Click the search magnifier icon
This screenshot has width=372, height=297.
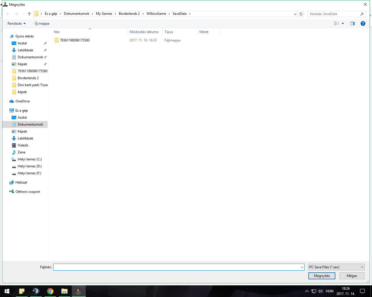(x=362, y=14)
